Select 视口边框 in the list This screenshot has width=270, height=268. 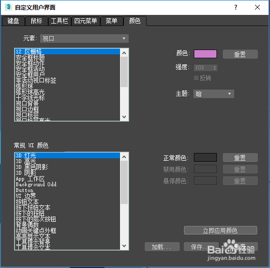coord(67,109)
